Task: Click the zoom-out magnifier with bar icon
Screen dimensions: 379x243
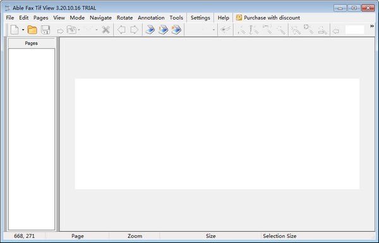Action: click(322, 30)
